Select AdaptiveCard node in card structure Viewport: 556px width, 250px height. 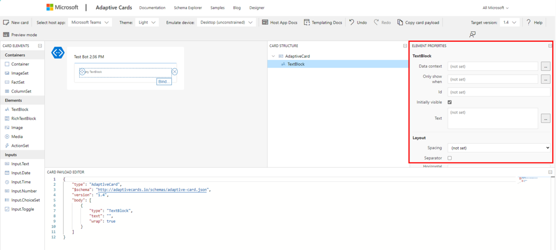[297, 56]
